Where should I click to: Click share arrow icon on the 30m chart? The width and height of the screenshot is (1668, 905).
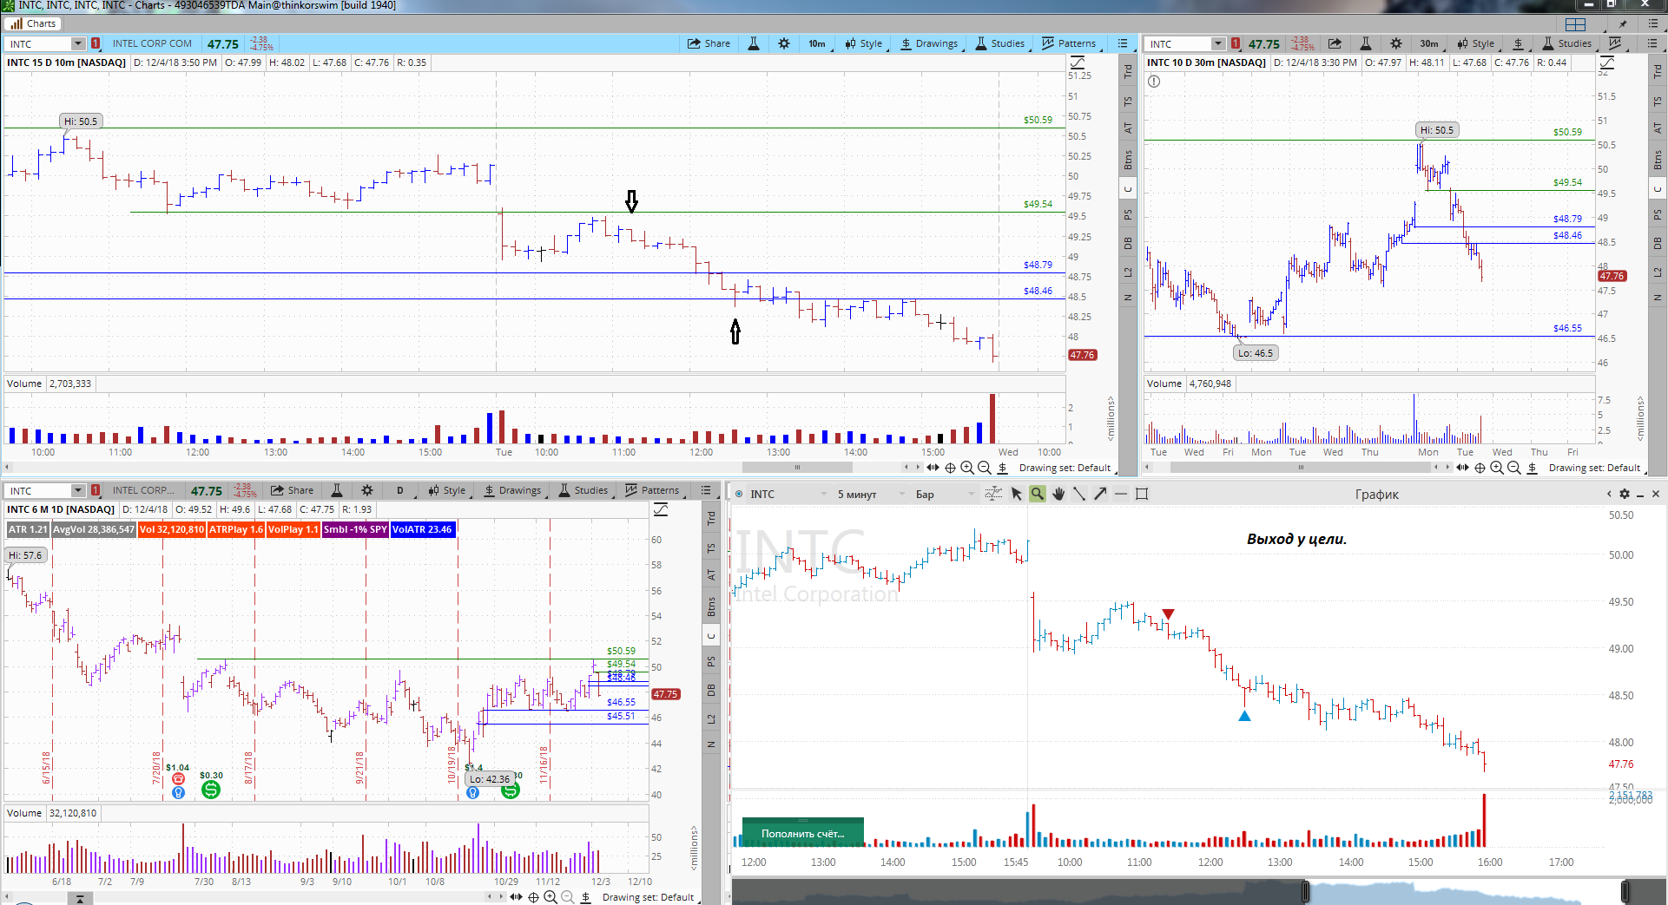click(x=1335, y=43)
